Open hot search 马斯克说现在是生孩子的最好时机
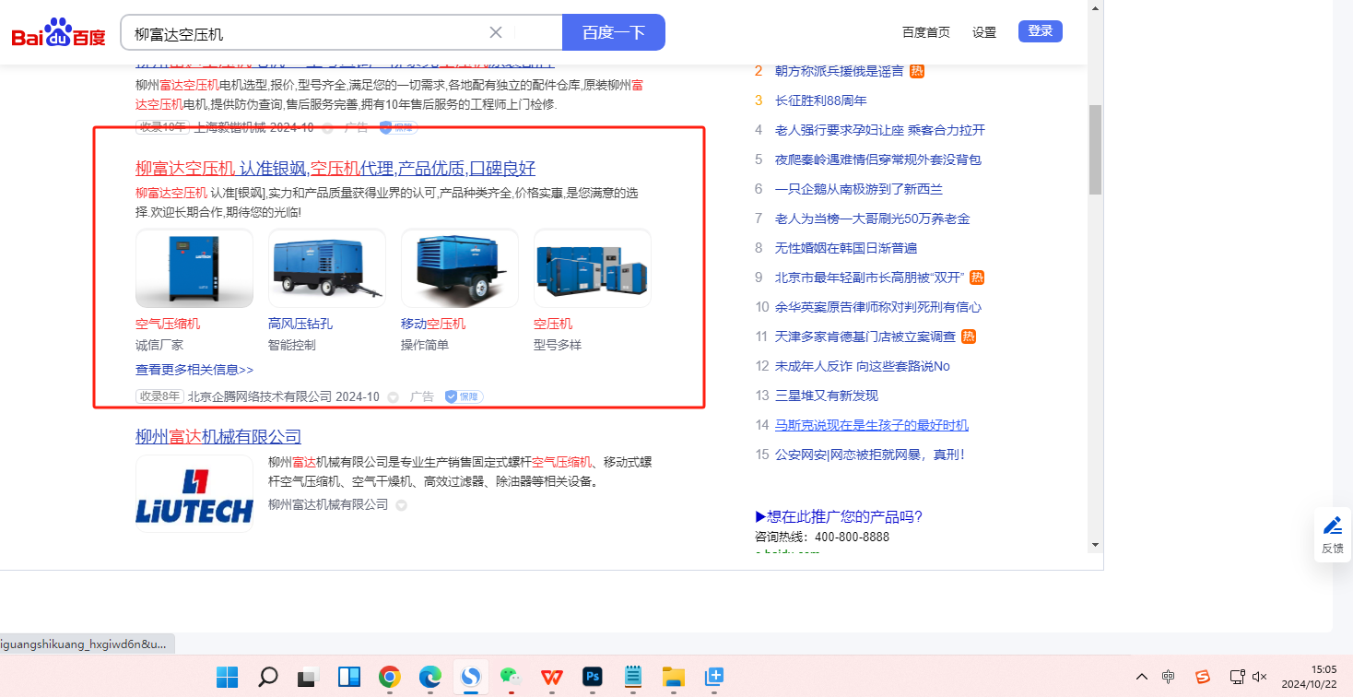Screen dimensions: 1353x697 (x=872, y=425)
